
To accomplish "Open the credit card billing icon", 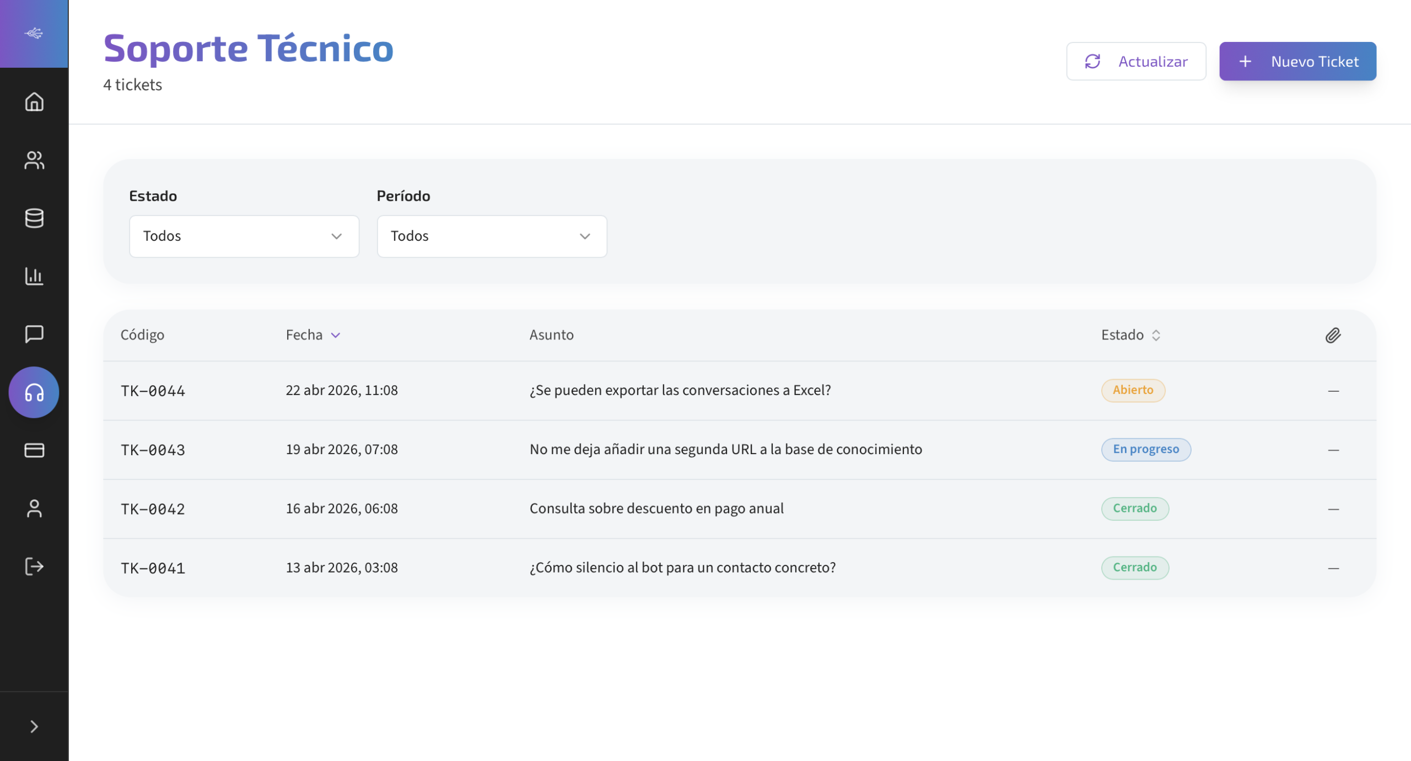I will [x=34, y=450].
